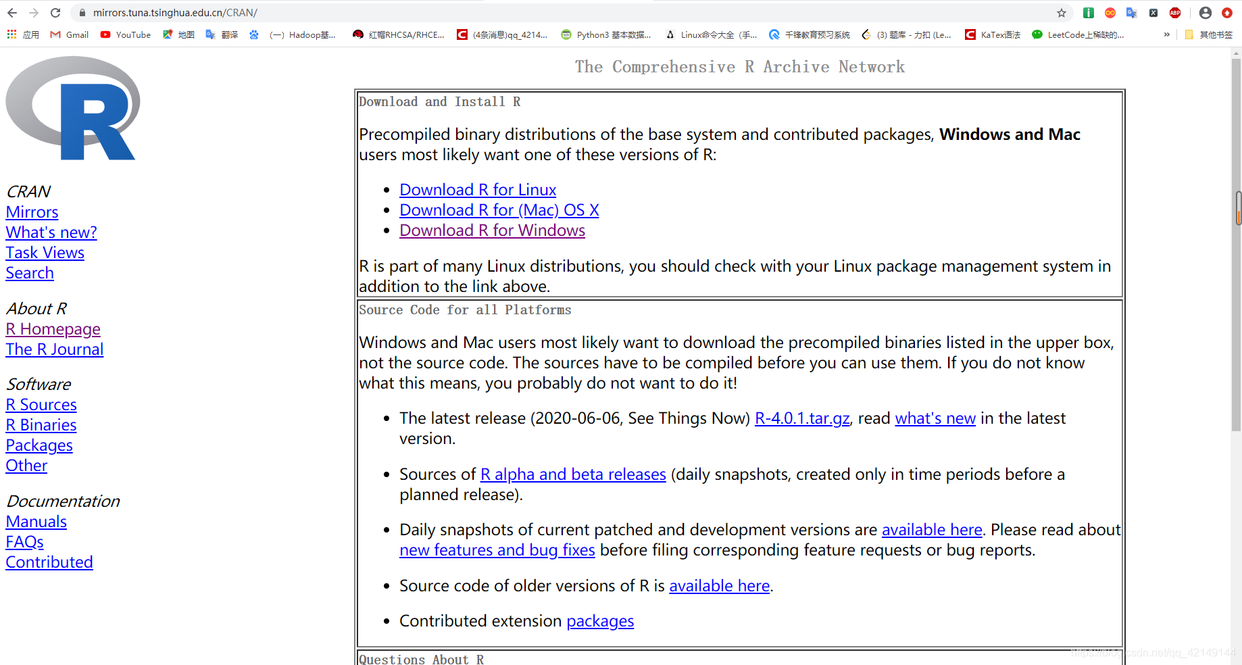Open the 其他书签 bookmarks folder
This screenshot has width=1242, height=665.
click(1209, 34)
